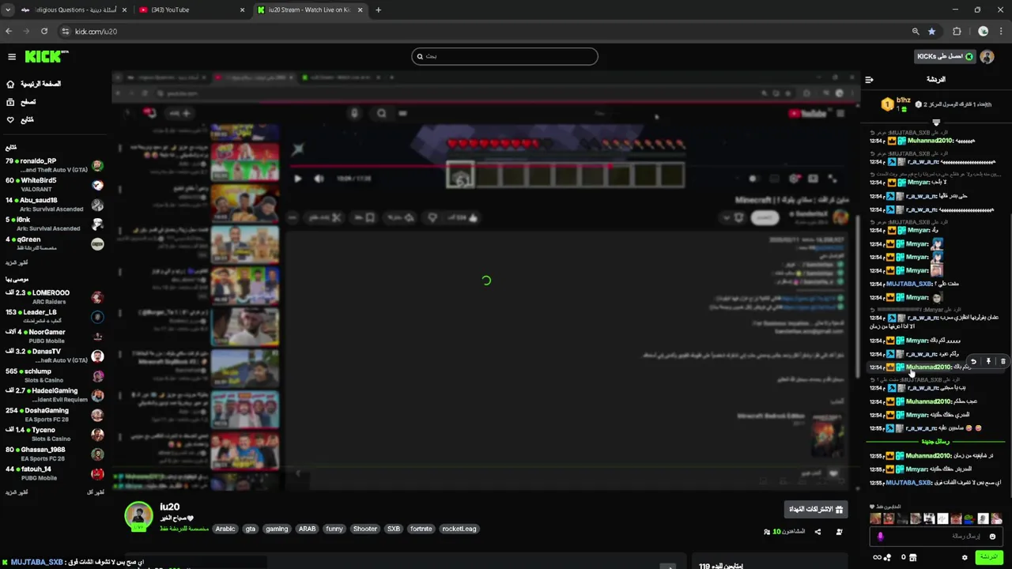Open LOMEROOO ARC Raiders channel
This screenshot has height=569, width=1012.
(x=55, y=297)
